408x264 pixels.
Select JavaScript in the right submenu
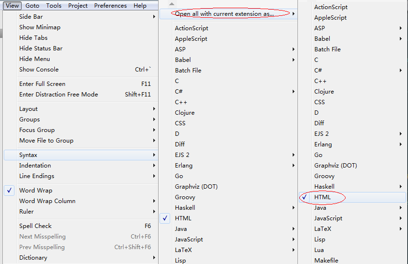pyautogui.click(x=352, y=218)
